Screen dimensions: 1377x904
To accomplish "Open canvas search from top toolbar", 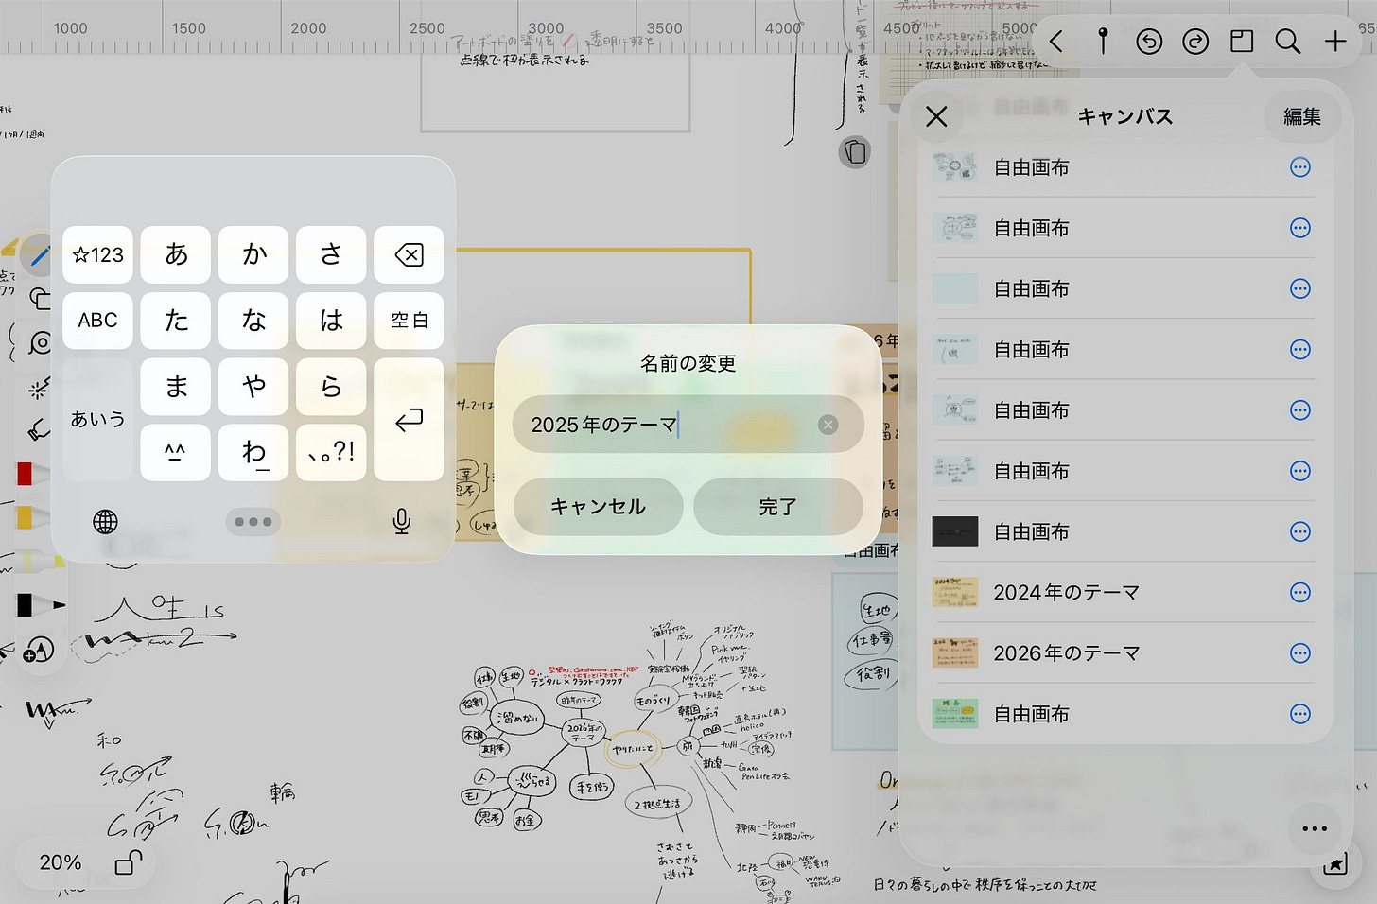I will coord(1287,42).
